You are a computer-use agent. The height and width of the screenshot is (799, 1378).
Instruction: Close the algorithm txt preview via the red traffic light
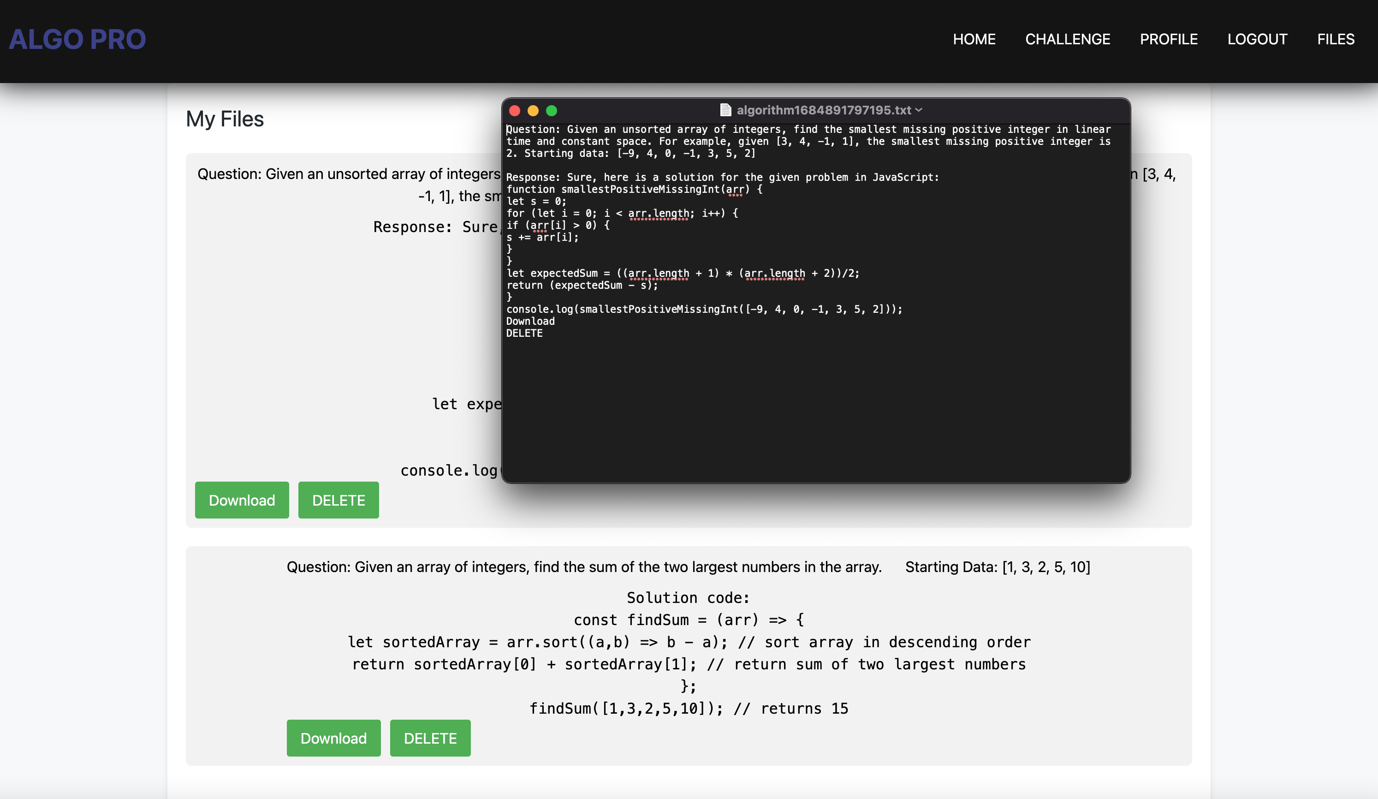[515, 110]
